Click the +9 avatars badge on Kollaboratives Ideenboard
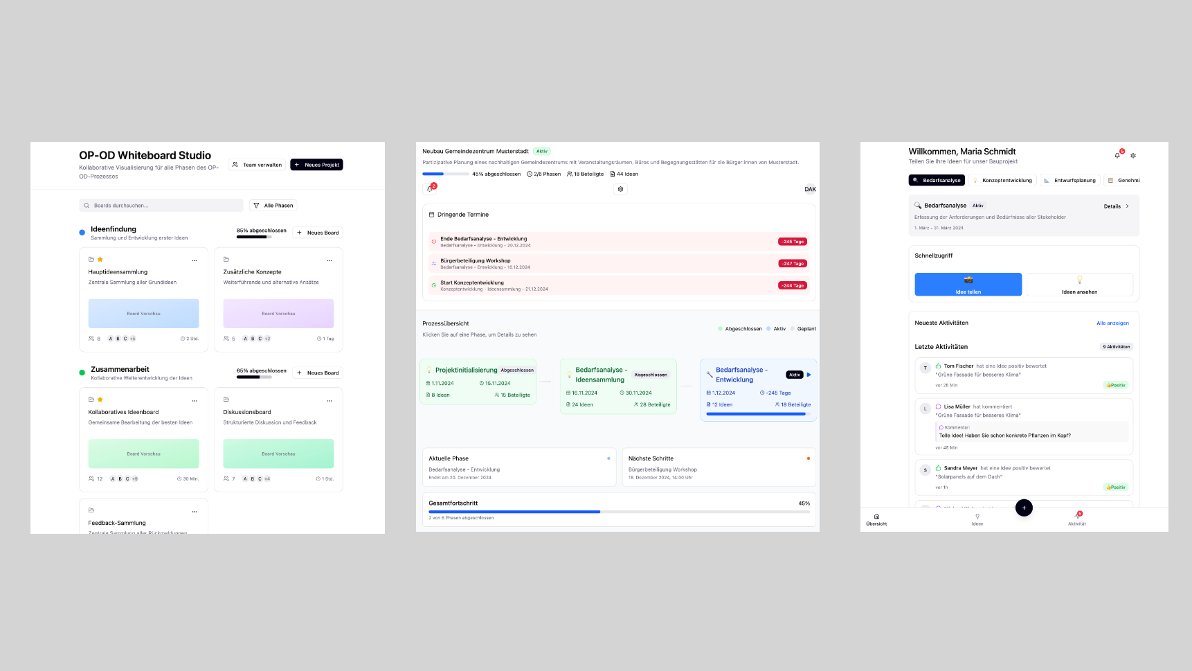Image resolution: width=1192 pixels, height=671 pixels. (x=135, y=478)
